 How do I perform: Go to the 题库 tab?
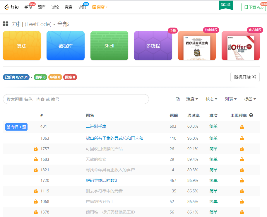(42, 7)
